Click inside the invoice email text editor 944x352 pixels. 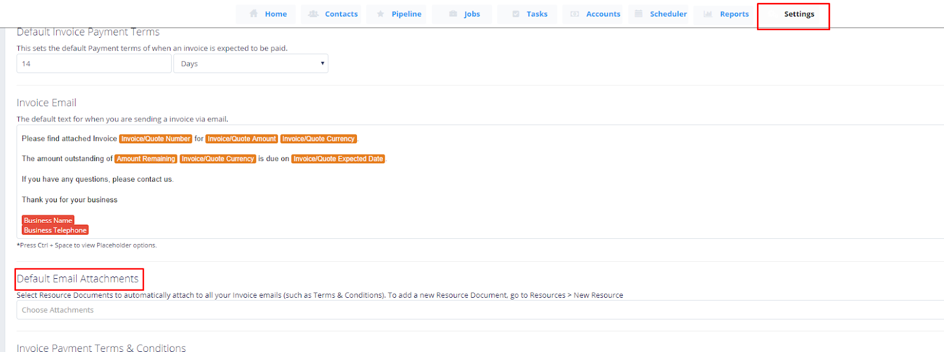click(480, 182)
